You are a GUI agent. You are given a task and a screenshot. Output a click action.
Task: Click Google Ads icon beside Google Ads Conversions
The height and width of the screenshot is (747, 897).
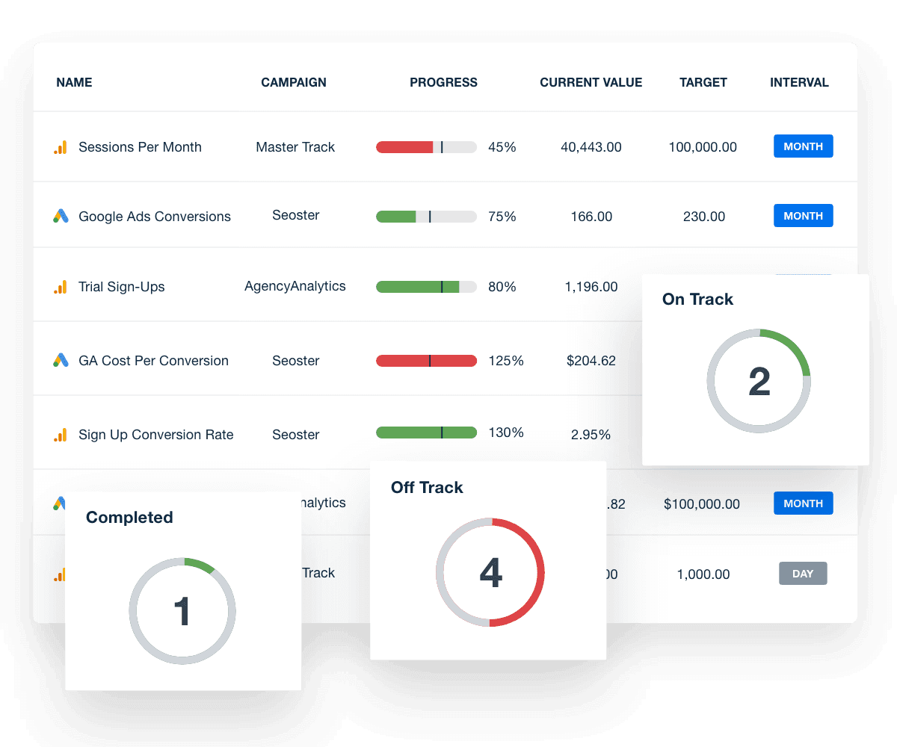point(61,217)
